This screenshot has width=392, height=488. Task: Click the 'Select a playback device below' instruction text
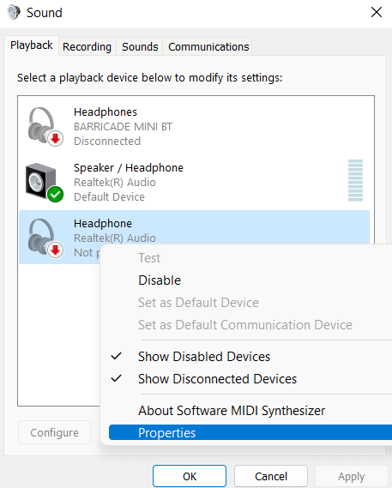[150, 77]
